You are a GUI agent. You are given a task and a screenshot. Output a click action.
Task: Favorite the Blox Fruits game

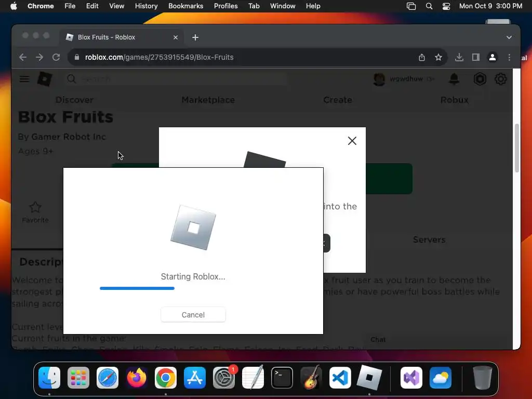[35, 212]
